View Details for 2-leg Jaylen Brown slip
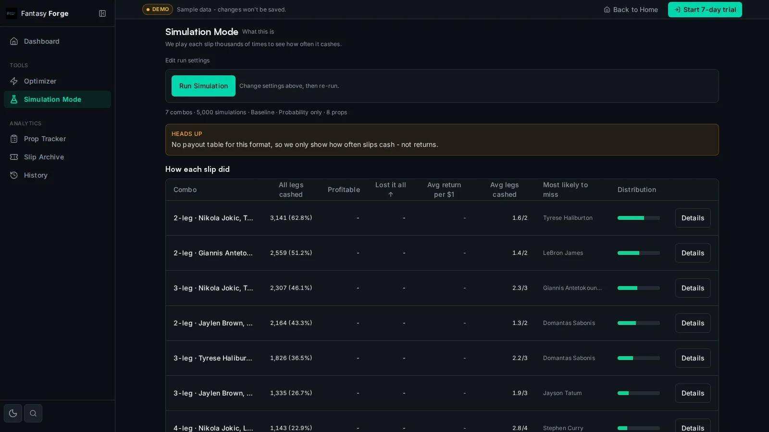This screenshot has width=769, height=432. [x=693, y=323]
